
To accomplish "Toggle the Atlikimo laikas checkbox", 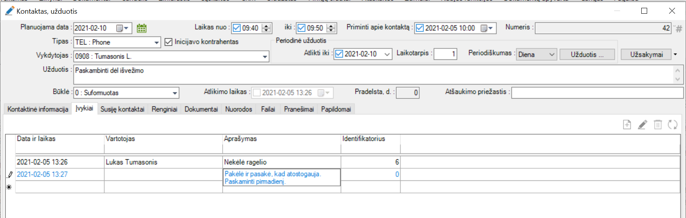I will pyautogui.click(x=257, y=93).
